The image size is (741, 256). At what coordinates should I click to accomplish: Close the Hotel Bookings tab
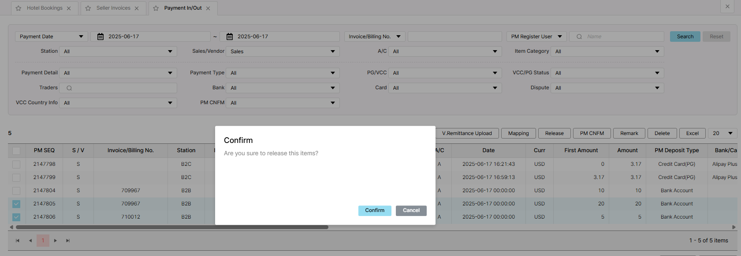click(x=69, y=8)
